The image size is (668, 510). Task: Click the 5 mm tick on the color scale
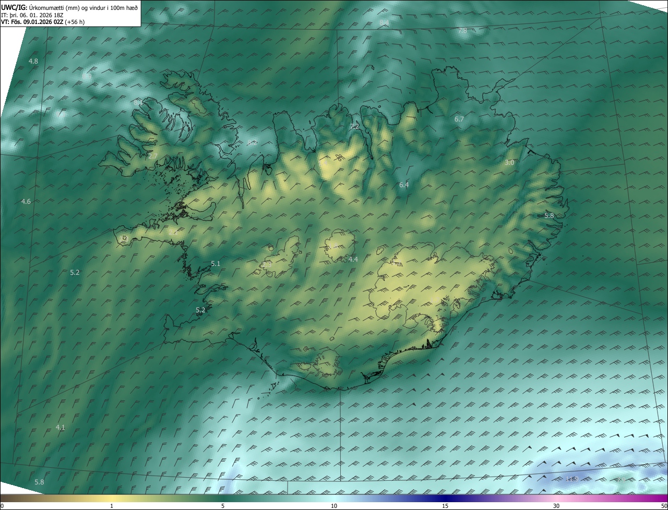pos(223,506)
